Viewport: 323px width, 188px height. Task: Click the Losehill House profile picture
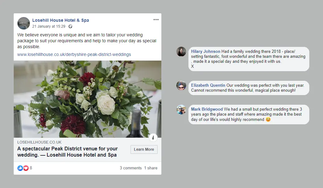pos(24,23)
